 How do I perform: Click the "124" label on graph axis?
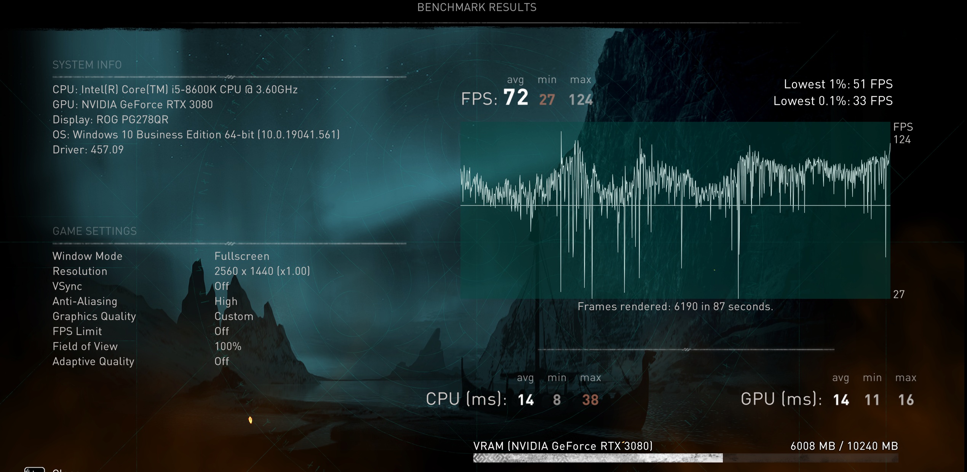[902, 140]
